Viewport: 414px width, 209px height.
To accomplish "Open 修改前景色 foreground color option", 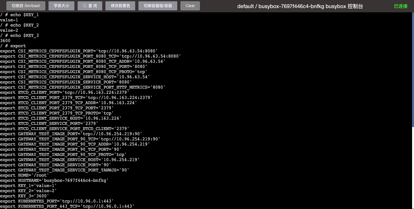I will (120, 6).
